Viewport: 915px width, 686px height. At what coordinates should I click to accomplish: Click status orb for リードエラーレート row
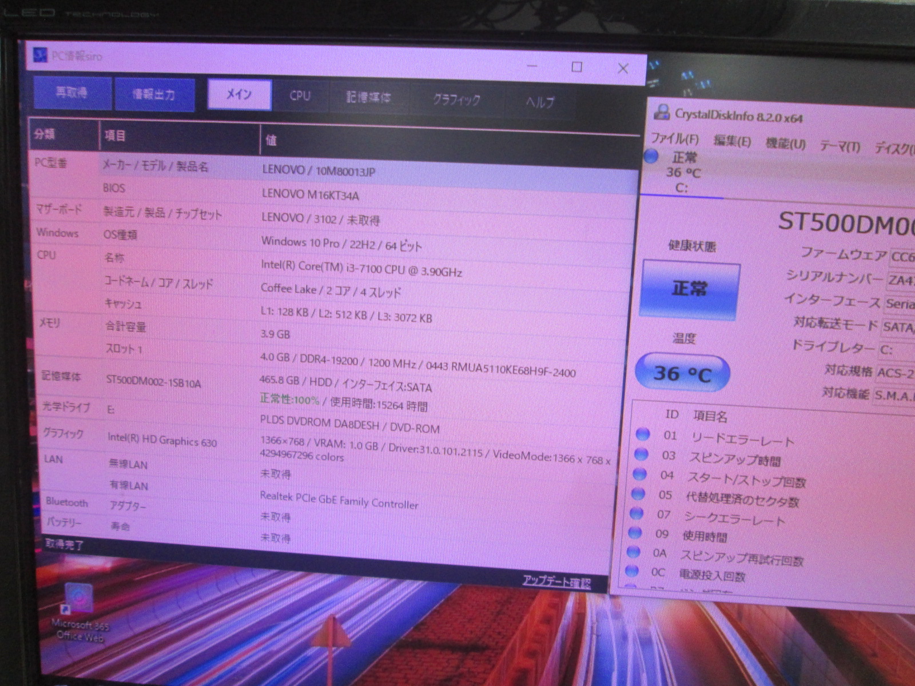(x=643, y=434)
